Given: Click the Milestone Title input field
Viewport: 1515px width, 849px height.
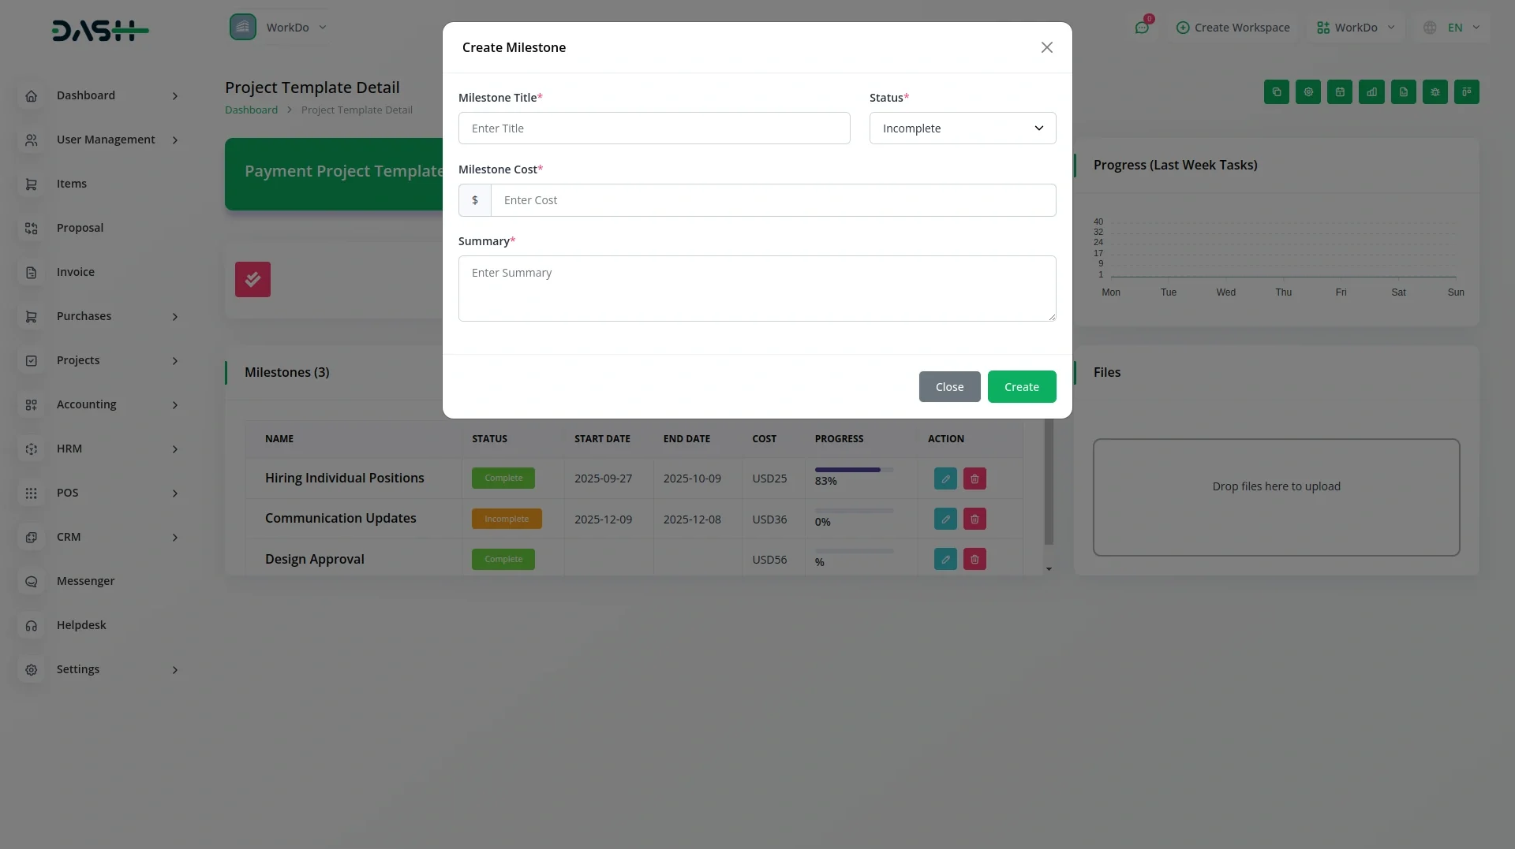Looking at the screenshot, I should (653, 128).
